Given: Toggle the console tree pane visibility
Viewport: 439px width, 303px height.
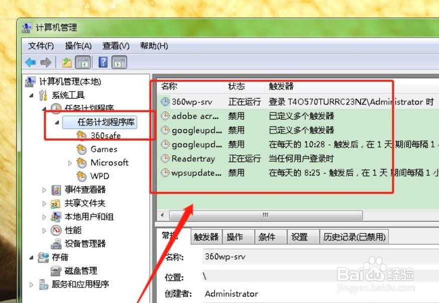Looking at the screenshot, I should pyautogui.click(x=83, y=62).
